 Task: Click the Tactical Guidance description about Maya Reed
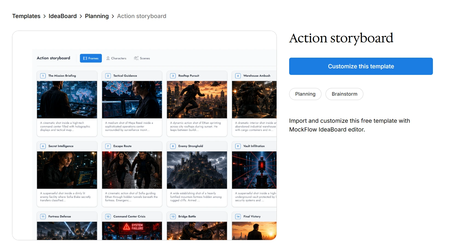pos(129,127)
